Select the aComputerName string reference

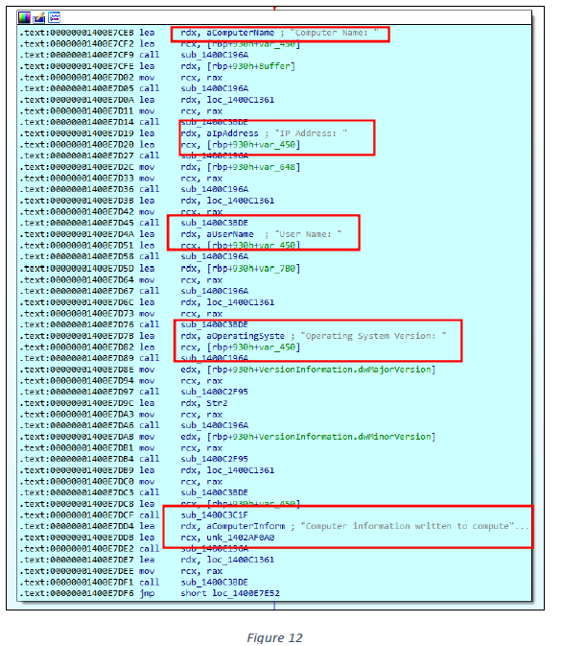click(241, 33)
